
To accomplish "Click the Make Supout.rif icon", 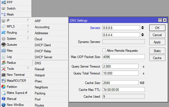I will tap(4, 93).
